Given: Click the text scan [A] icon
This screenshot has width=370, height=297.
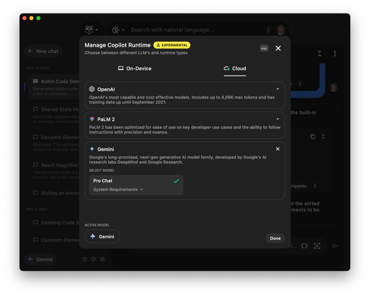Looking at the screenshot, I should click(x=317, y=246).
